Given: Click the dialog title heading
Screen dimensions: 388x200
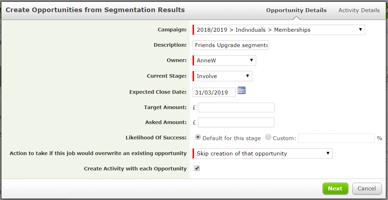Looking at the screenshot, I should click(x=95, y=10).
